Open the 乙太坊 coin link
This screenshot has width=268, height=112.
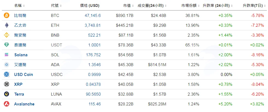tap(20, 25)
